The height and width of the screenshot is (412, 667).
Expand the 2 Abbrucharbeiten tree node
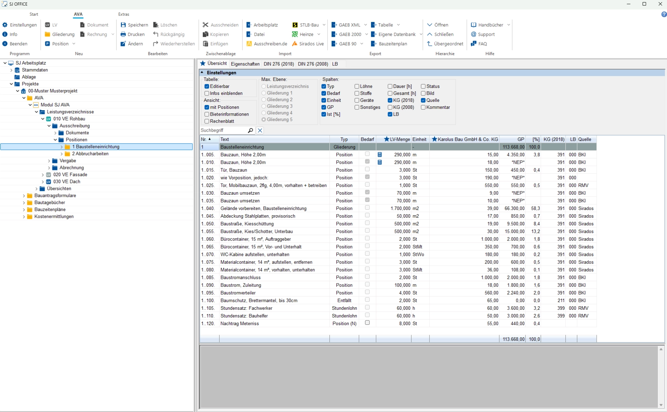tap(62, 154)
